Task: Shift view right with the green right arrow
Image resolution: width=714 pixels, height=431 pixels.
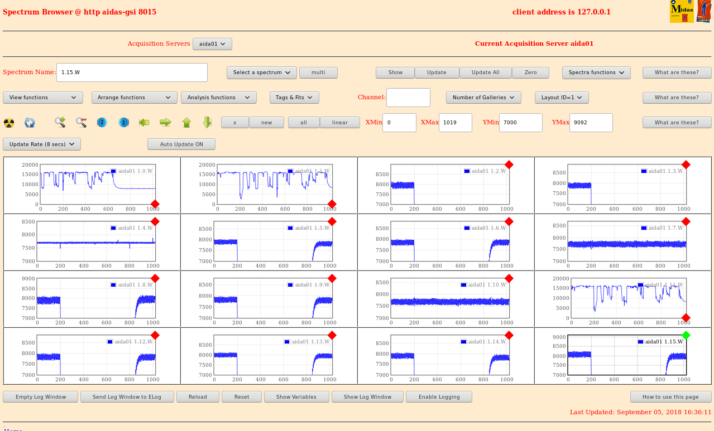Action: click(165, 122)
